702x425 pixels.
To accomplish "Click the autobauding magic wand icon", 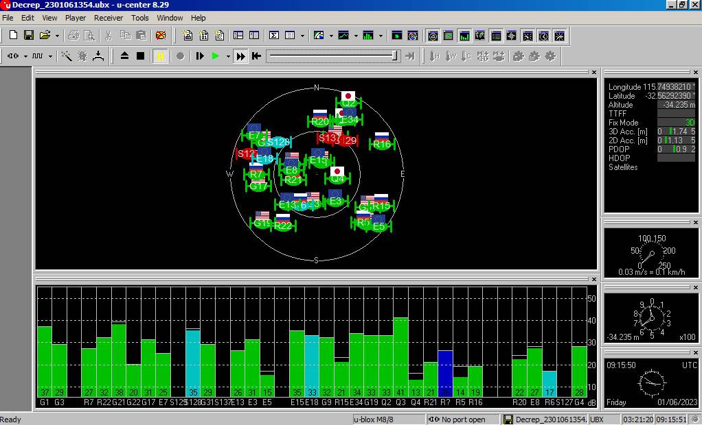I will pos(67,56).
